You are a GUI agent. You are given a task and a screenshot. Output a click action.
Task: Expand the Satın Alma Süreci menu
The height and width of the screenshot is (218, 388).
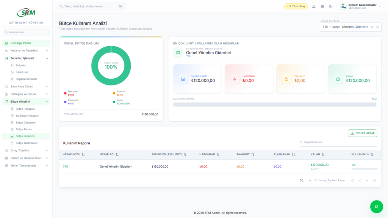coord(26,86)
